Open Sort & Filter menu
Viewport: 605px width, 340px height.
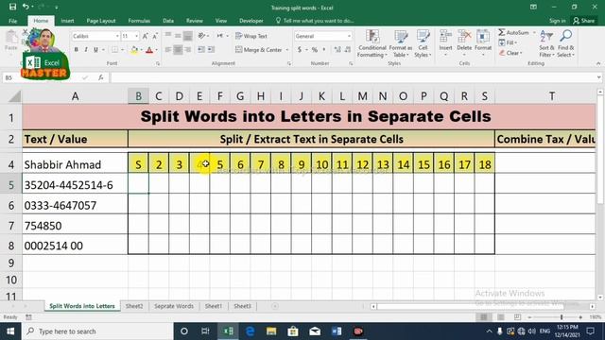pos(546,44)
